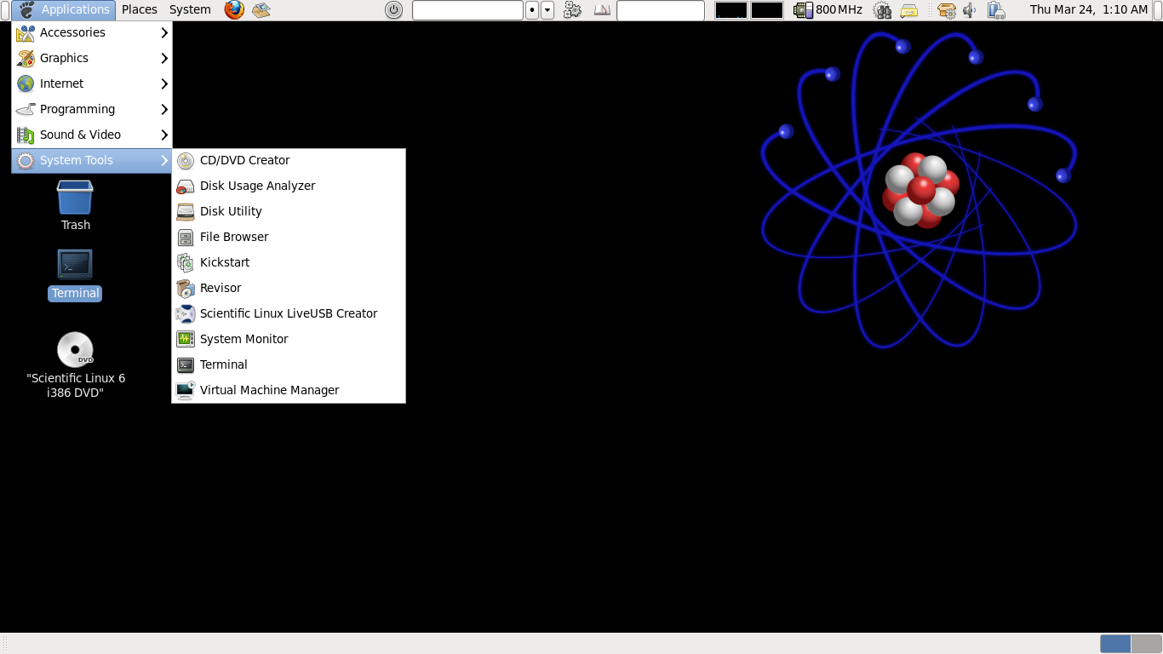
Task: Open the Internet category
Action: tap(92, 83)
